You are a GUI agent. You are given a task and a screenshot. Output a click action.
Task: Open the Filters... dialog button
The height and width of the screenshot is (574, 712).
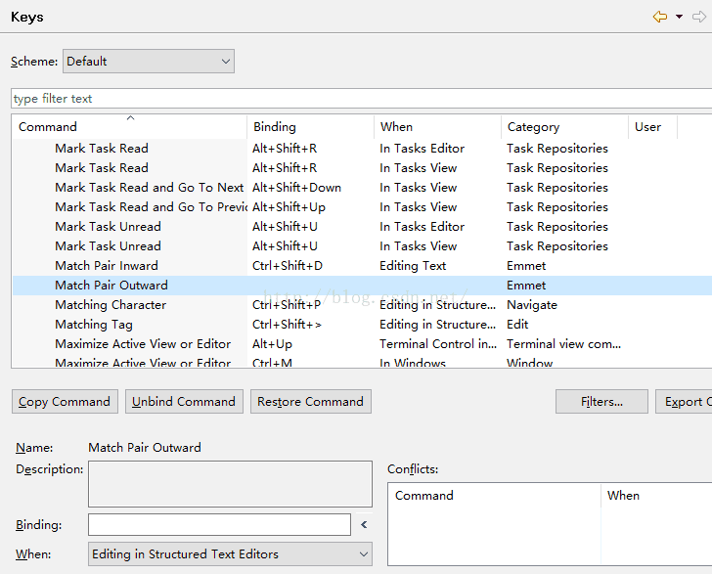(601, 402)
